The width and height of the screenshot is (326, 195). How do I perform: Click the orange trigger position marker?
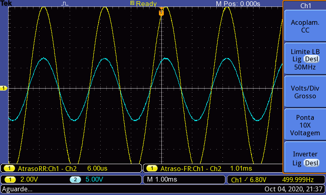(161, 12)
